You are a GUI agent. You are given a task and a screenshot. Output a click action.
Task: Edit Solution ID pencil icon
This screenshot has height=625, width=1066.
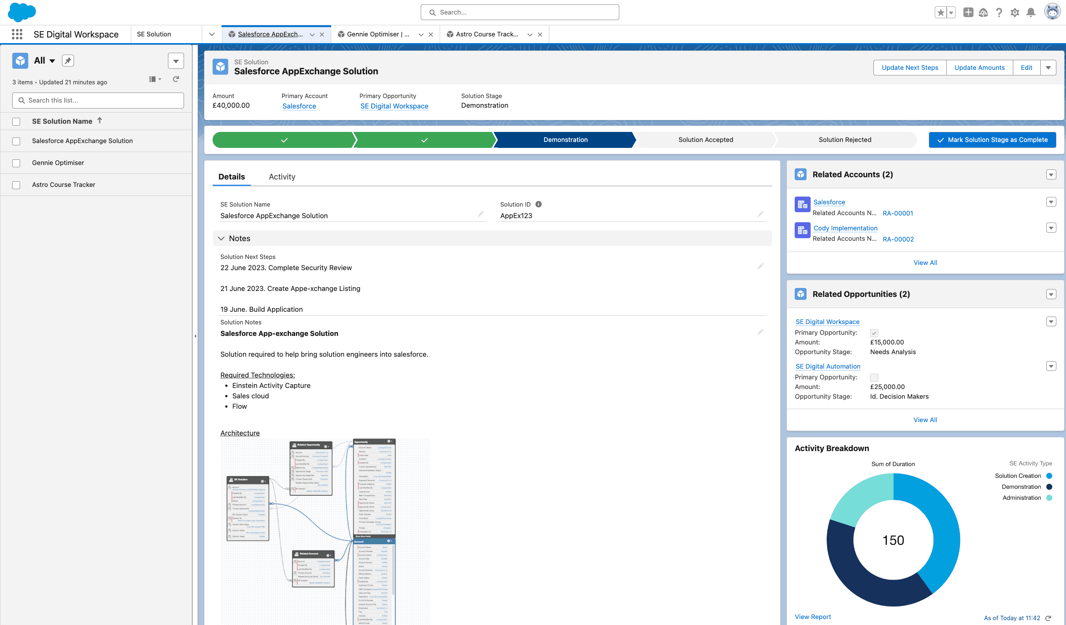tap(760, 214)
